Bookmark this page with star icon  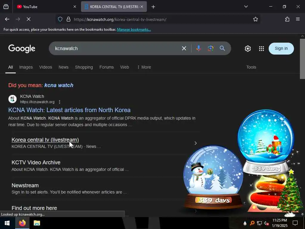tap(255, 19)
